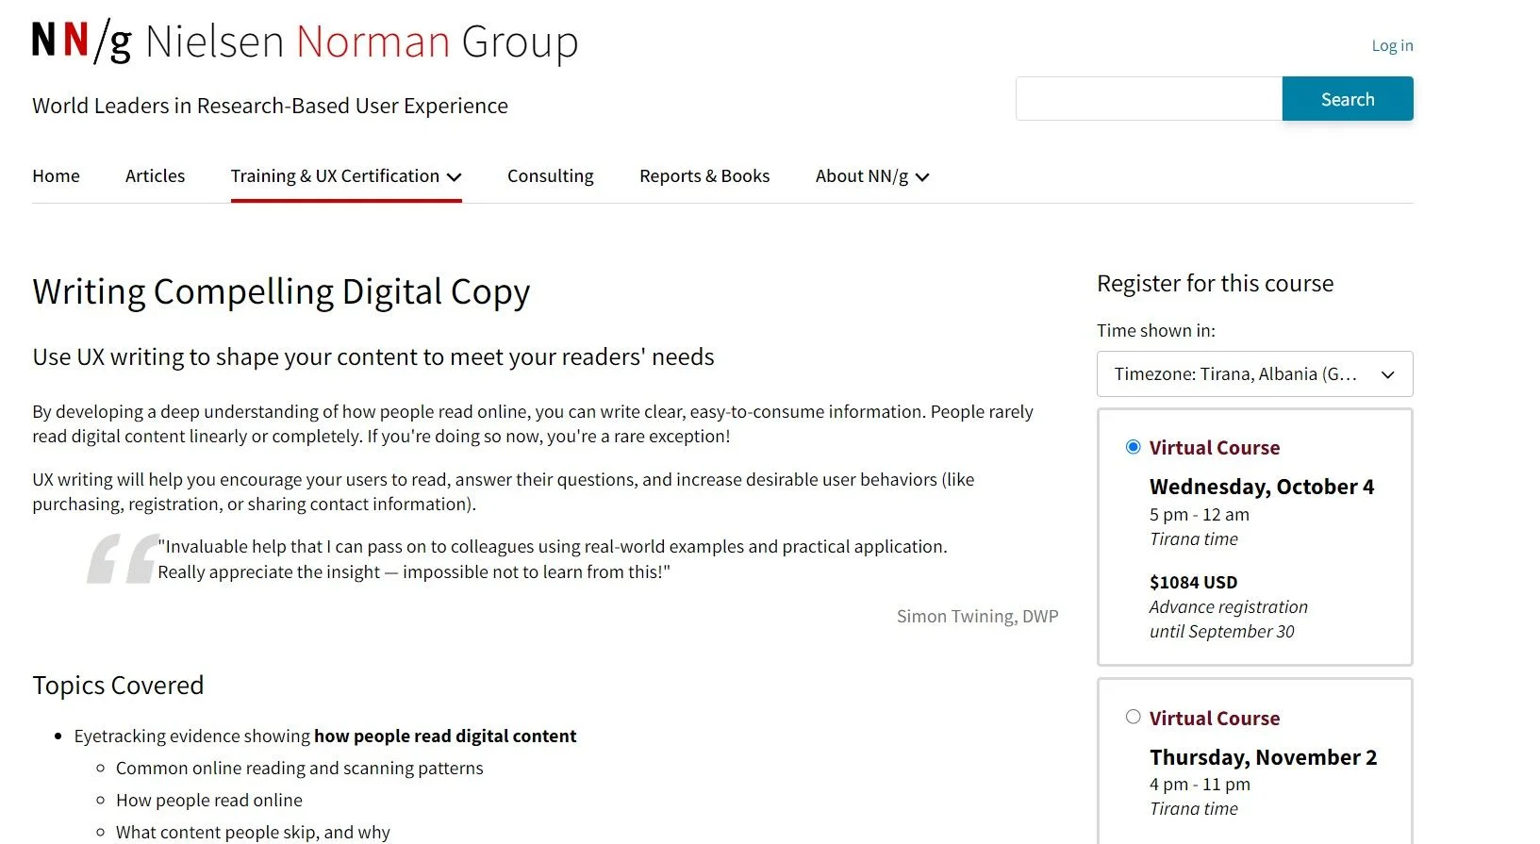Click the timezone dropdown arrow icon
Screen dimensions: 1540x844
point(1387,374)
